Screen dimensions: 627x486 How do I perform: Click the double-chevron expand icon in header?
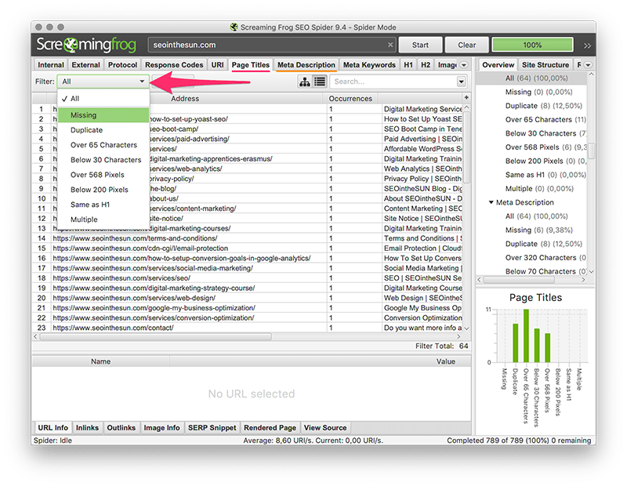pyautogui.click(x=587, y=45)
